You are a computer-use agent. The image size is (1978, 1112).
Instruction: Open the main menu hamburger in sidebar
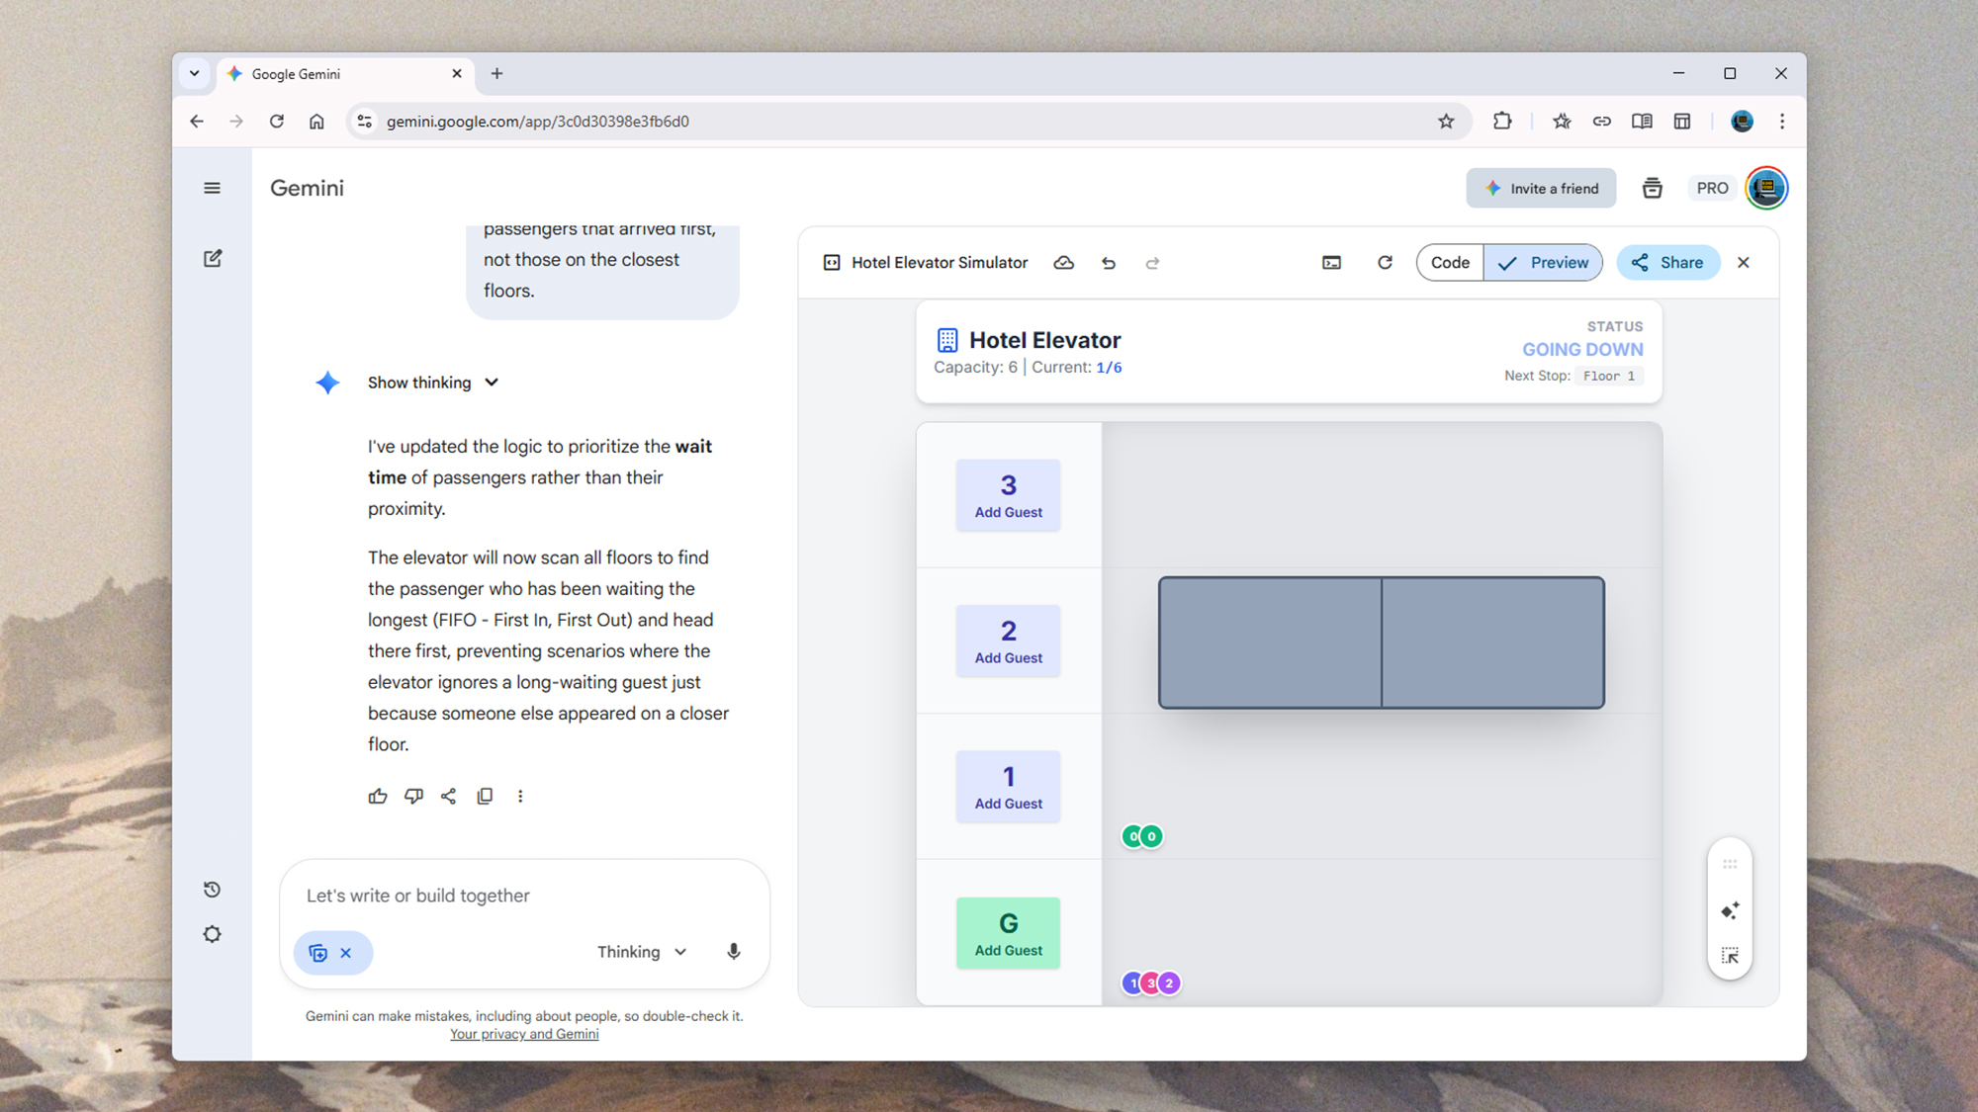(x=212, y=188)
